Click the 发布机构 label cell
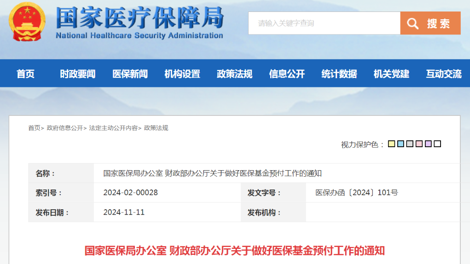The height and width of the screenshot is (264, 470). pos(273,212)
